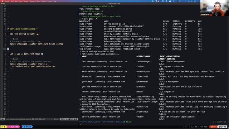Click 'harbor.community.tanzu.vmware.com' package
Viewport: 229px width, 129px height.
[101, 92]
